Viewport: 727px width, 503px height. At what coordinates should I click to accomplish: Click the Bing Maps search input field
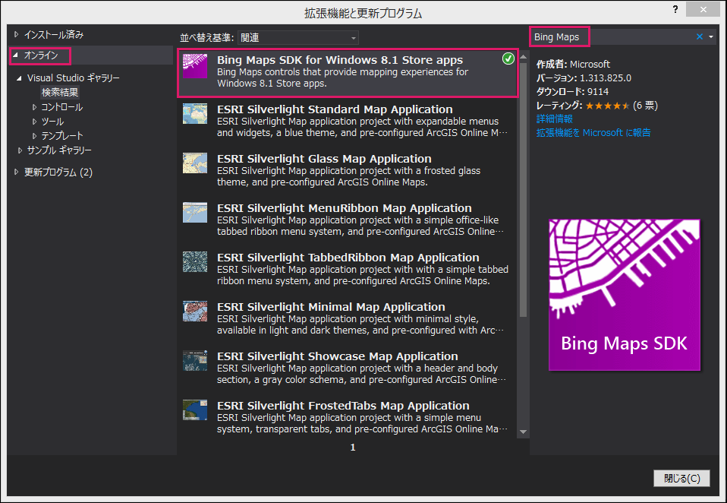tap(612, 36)
